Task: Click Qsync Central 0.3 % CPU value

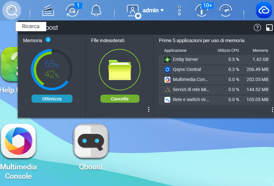Action: click(234, 69)
